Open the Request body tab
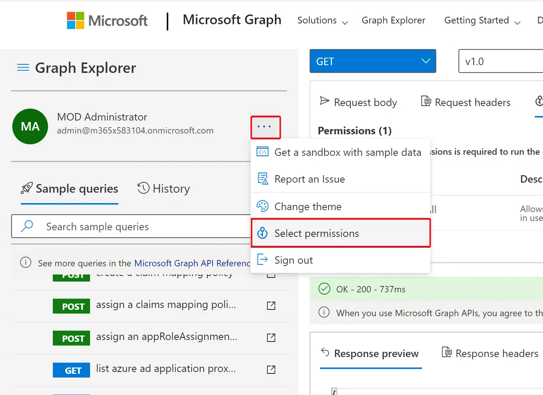The width and height of the screenshot is (543, 395). point(358,102)
